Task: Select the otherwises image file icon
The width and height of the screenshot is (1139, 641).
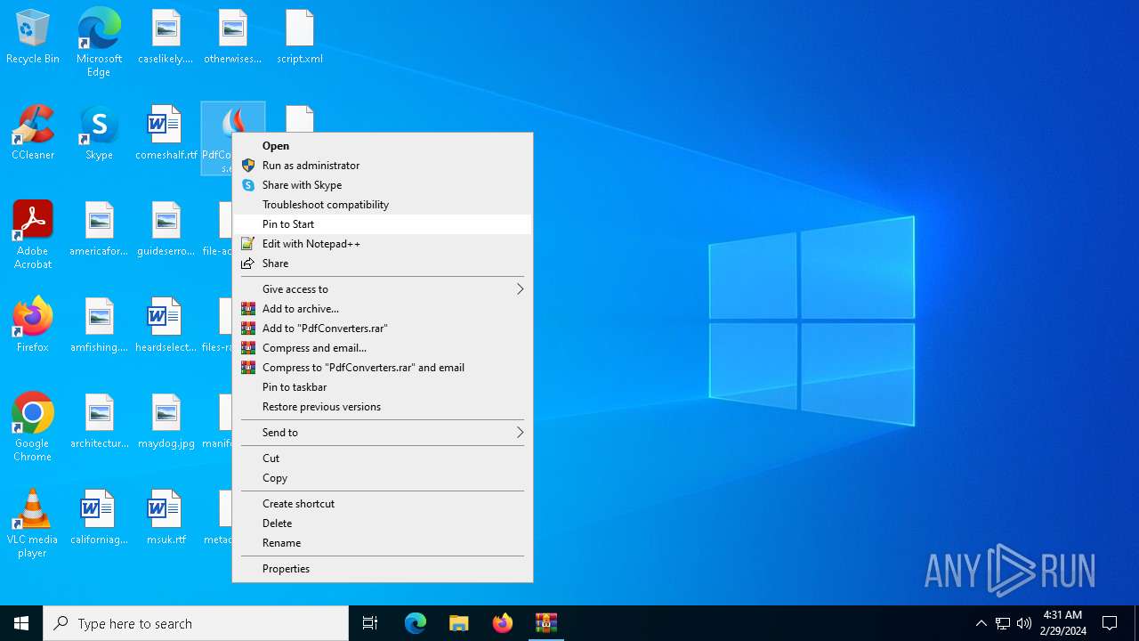Action: coord(232,37)
